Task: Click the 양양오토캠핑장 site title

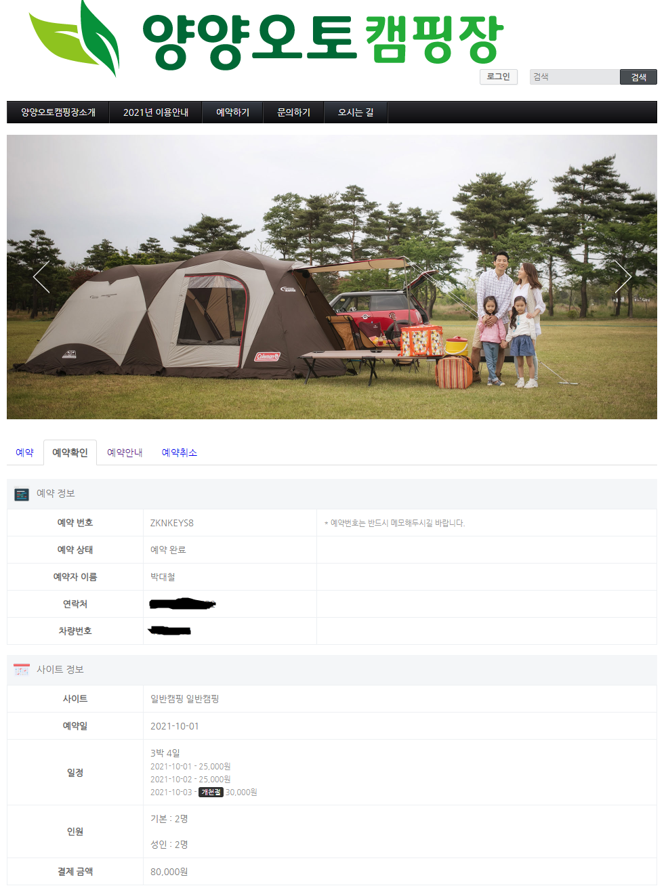Action: tap(323, 41)
